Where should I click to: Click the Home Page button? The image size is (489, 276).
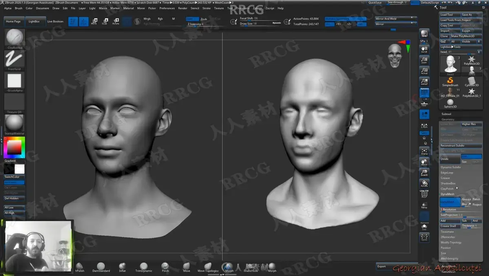coord(13,21)
